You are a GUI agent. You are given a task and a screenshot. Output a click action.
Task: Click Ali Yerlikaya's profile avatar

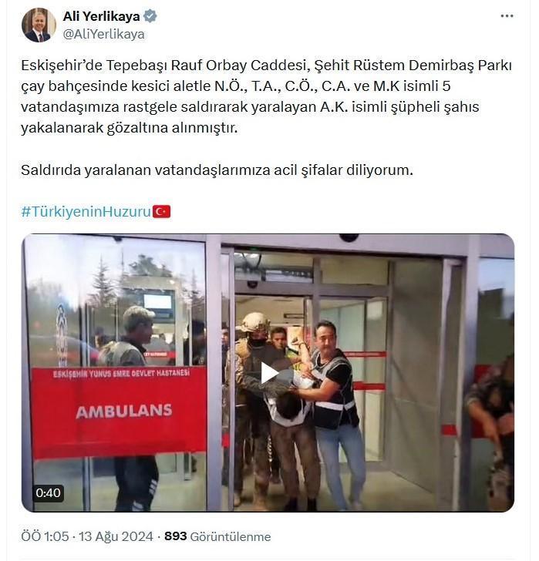coord(39,25)
